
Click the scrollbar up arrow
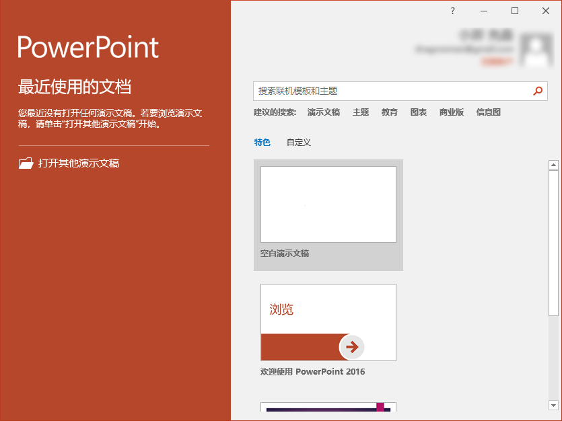[553, 165]
